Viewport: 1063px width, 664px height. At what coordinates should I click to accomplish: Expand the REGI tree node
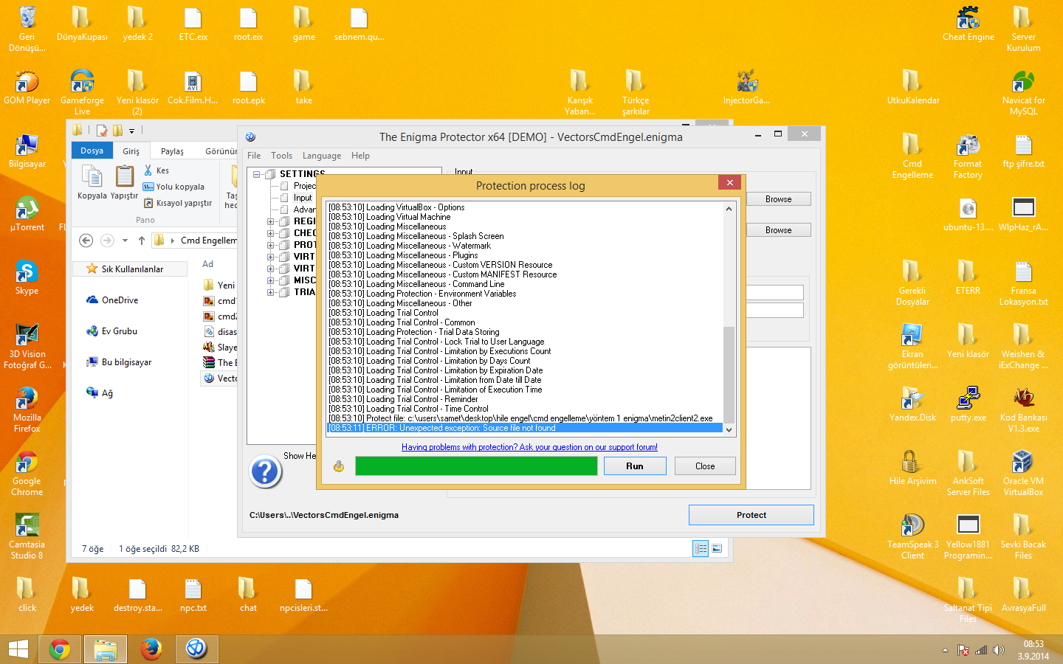click(271, 221)
